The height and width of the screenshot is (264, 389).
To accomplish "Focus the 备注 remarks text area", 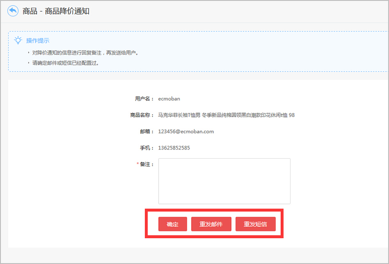I will coord(224,181).
